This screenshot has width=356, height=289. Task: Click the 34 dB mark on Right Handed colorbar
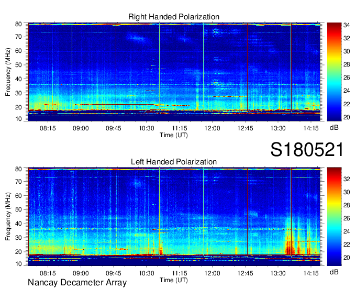click(347, 26)
